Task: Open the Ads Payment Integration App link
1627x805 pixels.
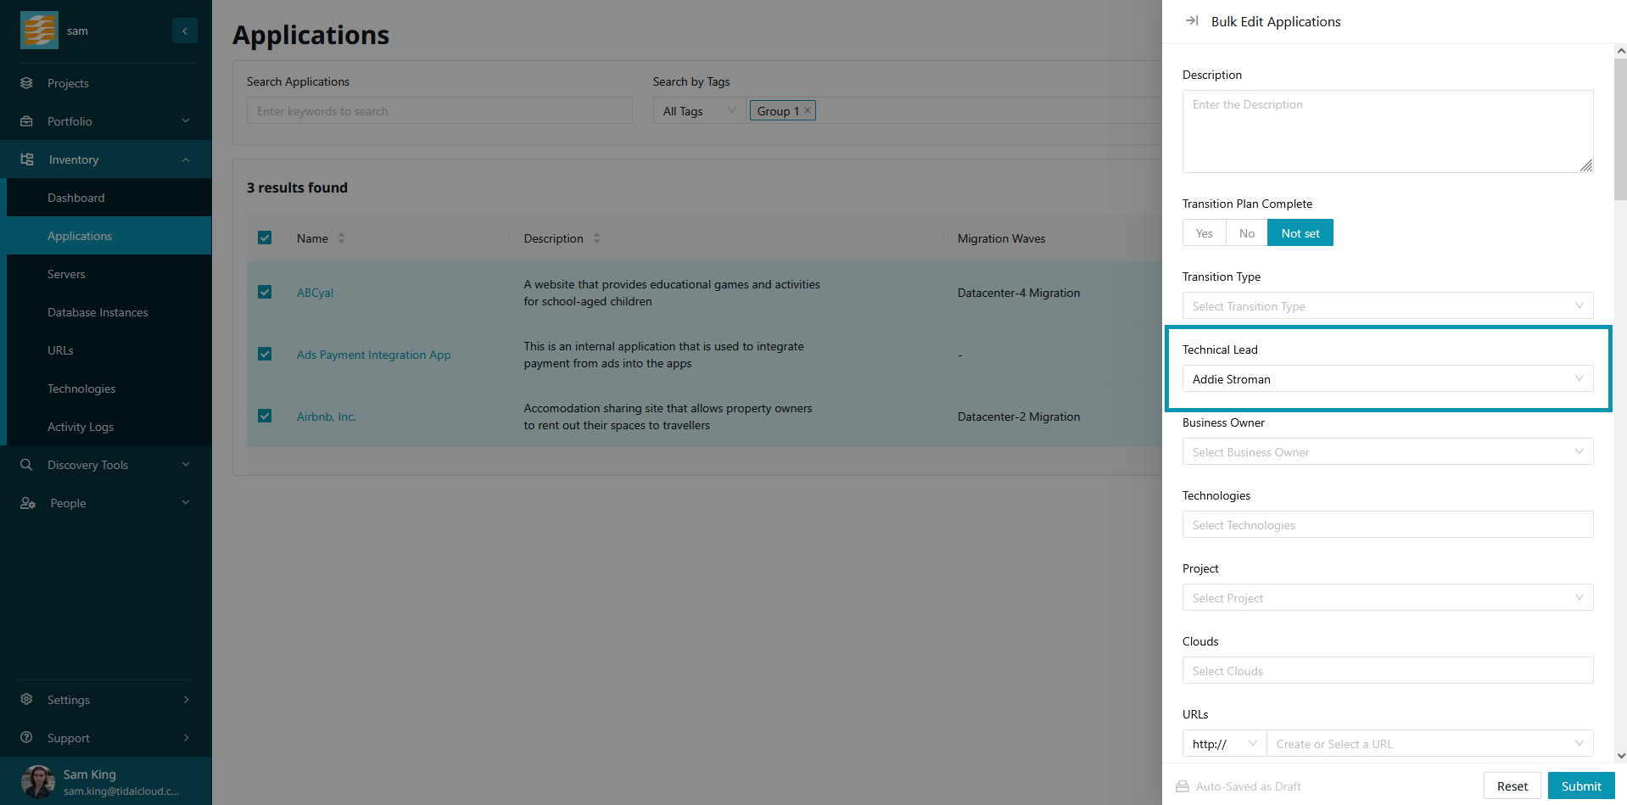Action: pos(373,355)
